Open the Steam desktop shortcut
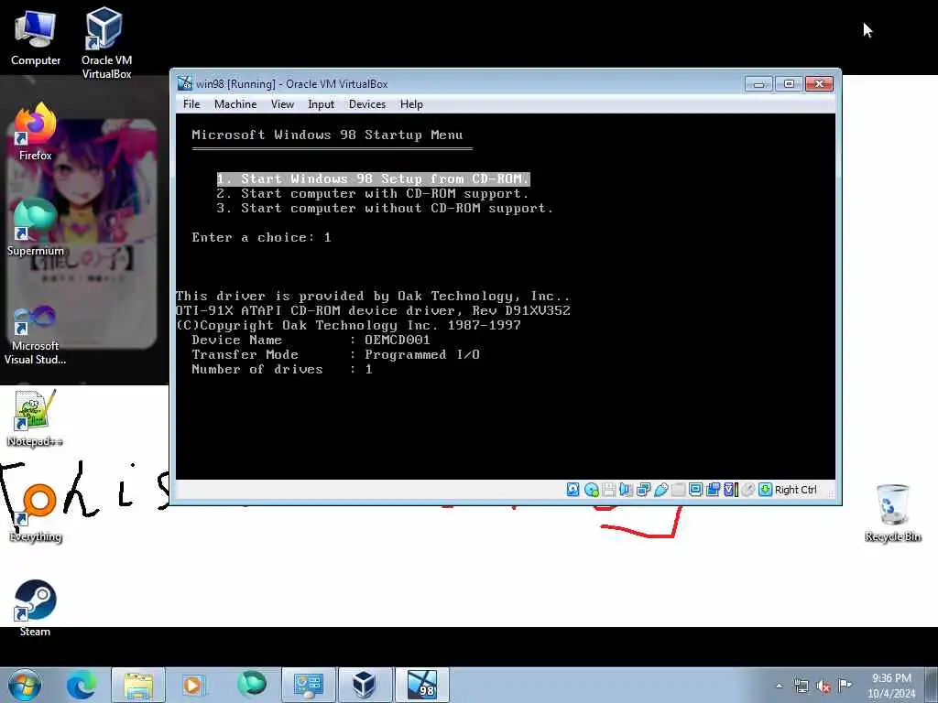The image size is (938, 703). (x=36, y=609)
